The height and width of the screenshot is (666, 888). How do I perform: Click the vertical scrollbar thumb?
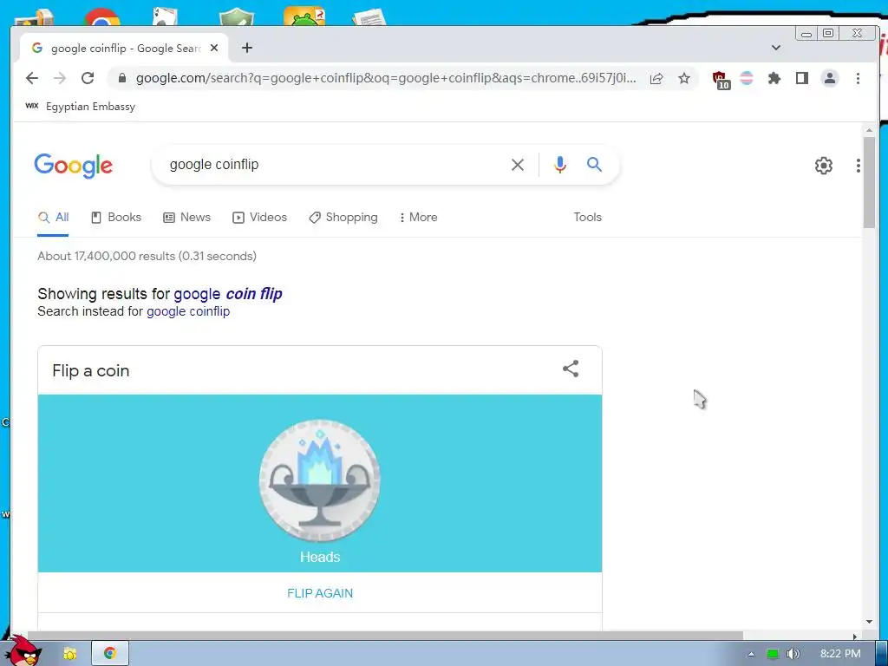click(869, 181)
